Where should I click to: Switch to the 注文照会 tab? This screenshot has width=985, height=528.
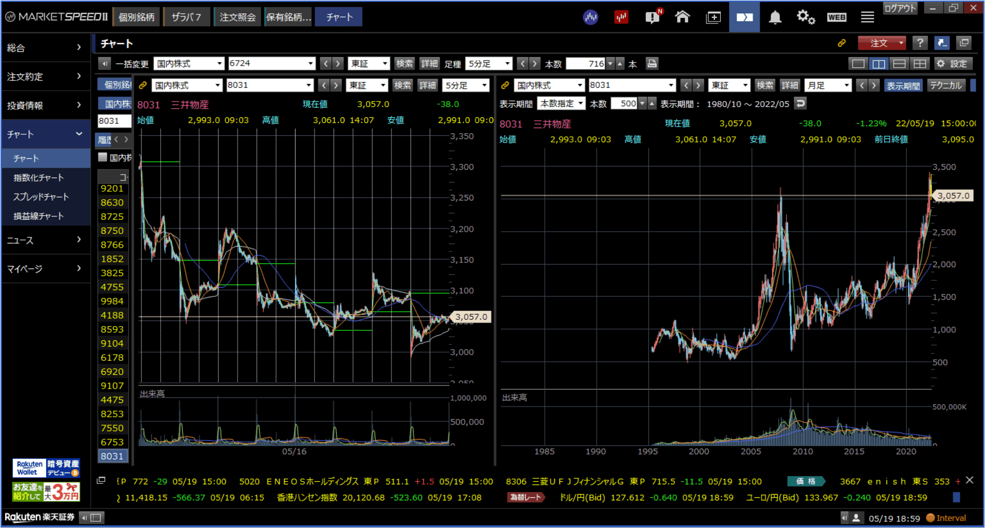point(237,17)
